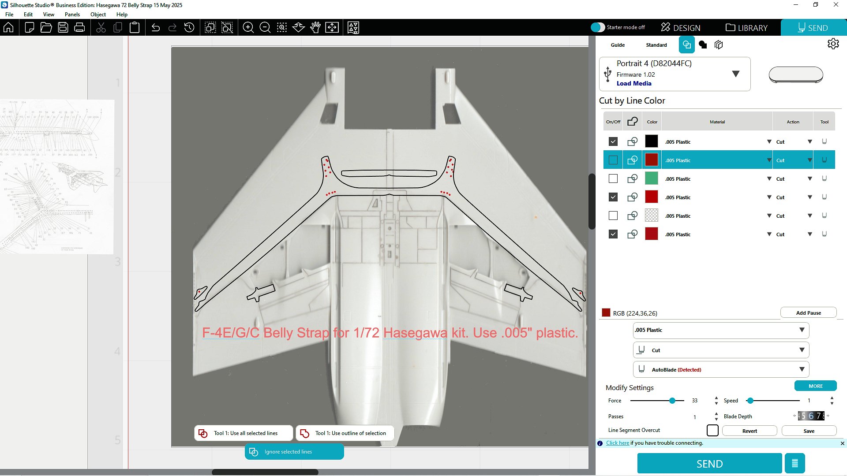
Task: Open material dropdown in green color row
Action: (769, 178)
